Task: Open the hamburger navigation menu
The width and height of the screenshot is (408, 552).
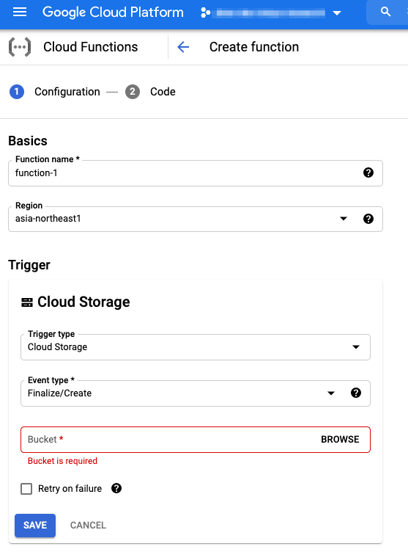Action: [20, 12]
